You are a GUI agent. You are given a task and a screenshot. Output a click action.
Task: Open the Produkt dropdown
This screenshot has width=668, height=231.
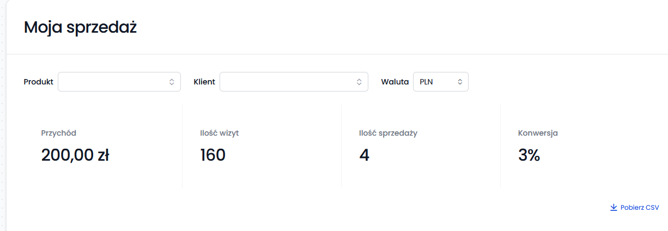click(x=119, y=82)
